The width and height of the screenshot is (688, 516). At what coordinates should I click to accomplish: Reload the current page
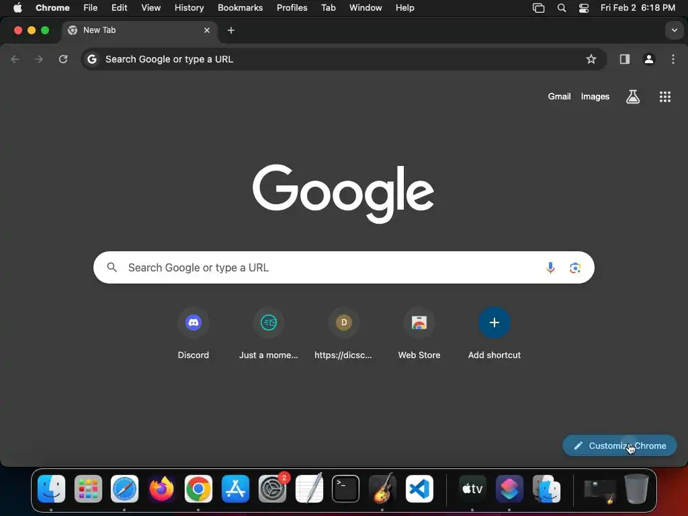click(63, 59)
